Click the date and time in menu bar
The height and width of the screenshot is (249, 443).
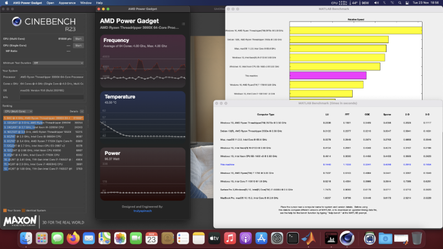point(426,3)
